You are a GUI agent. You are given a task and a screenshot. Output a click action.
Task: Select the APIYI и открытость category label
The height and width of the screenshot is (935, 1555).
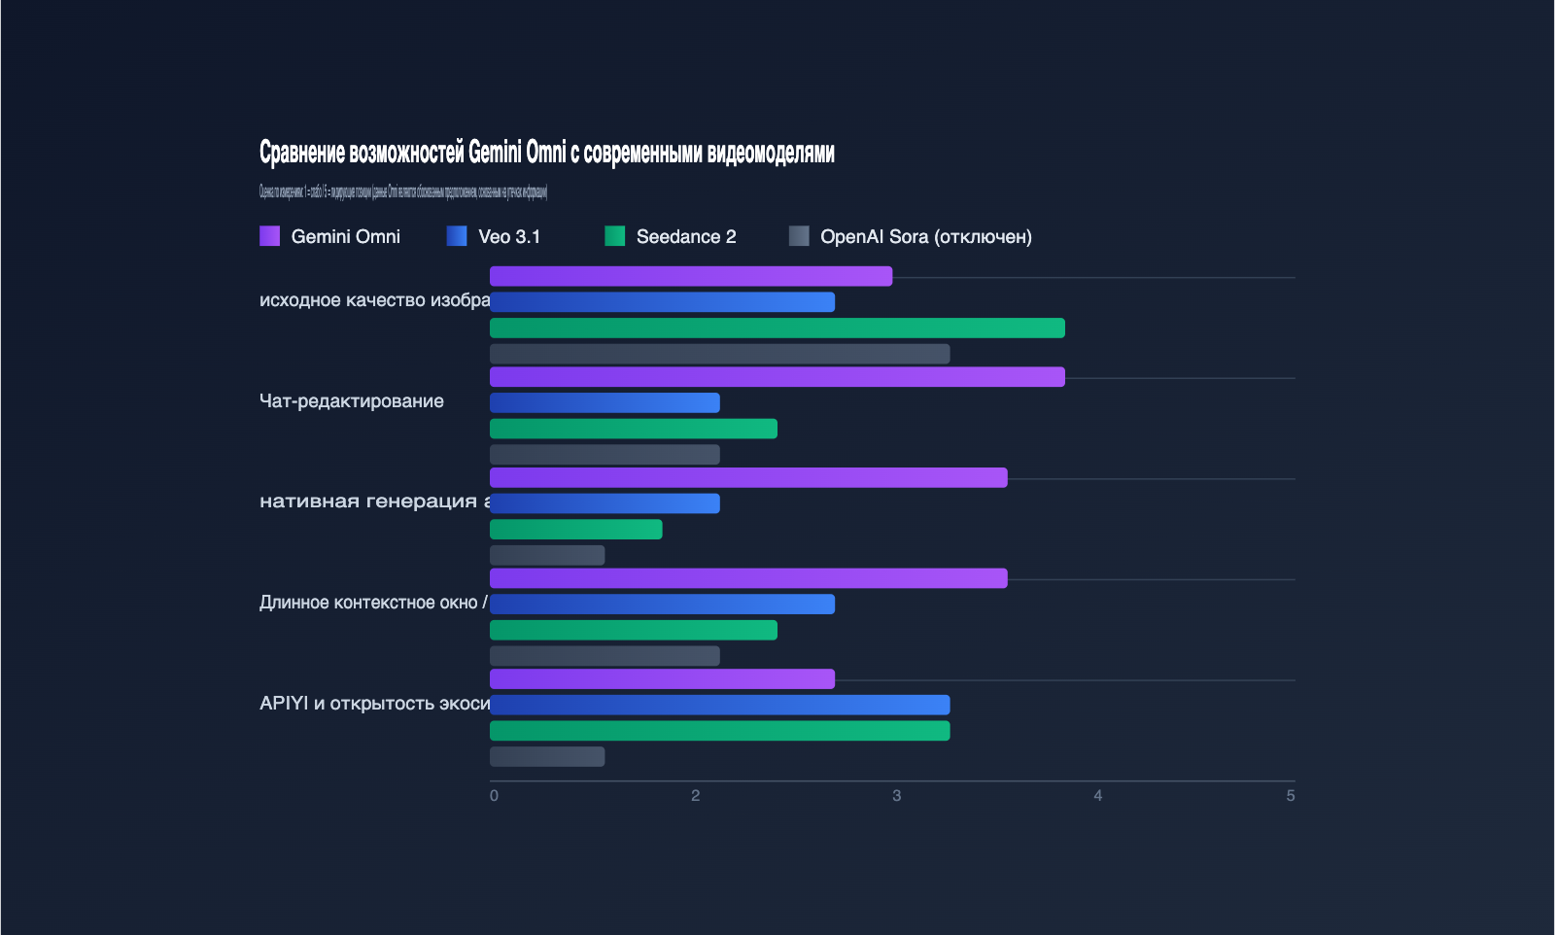pos(374,703)
